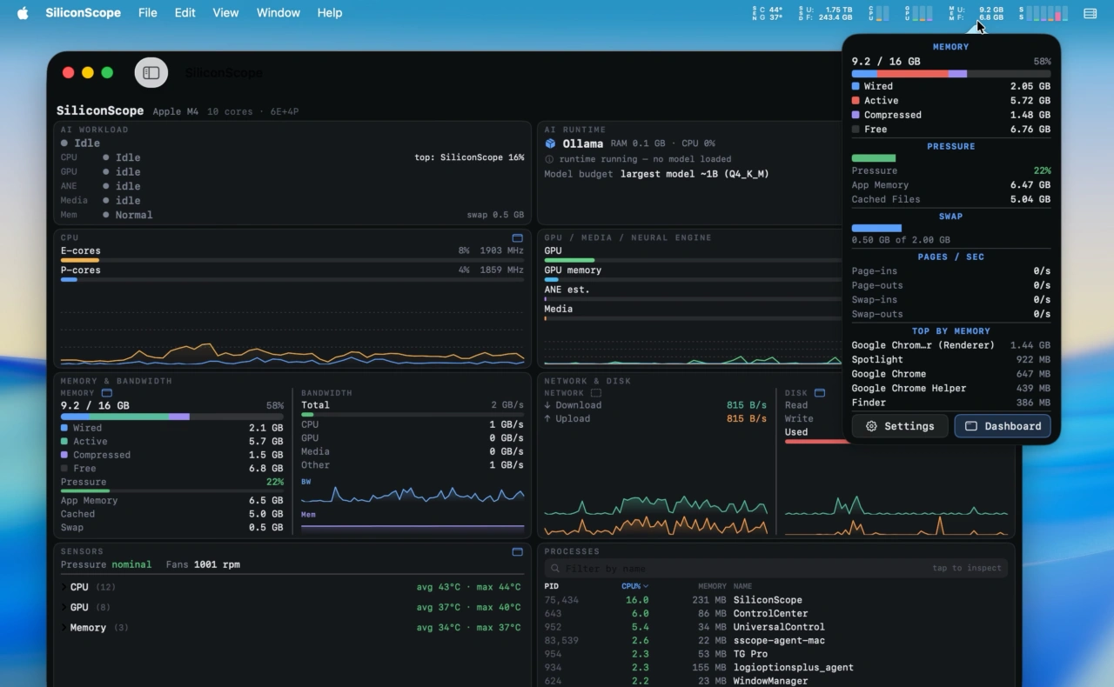Click the SSD usage menu bar widget

(x=826, y=13)
